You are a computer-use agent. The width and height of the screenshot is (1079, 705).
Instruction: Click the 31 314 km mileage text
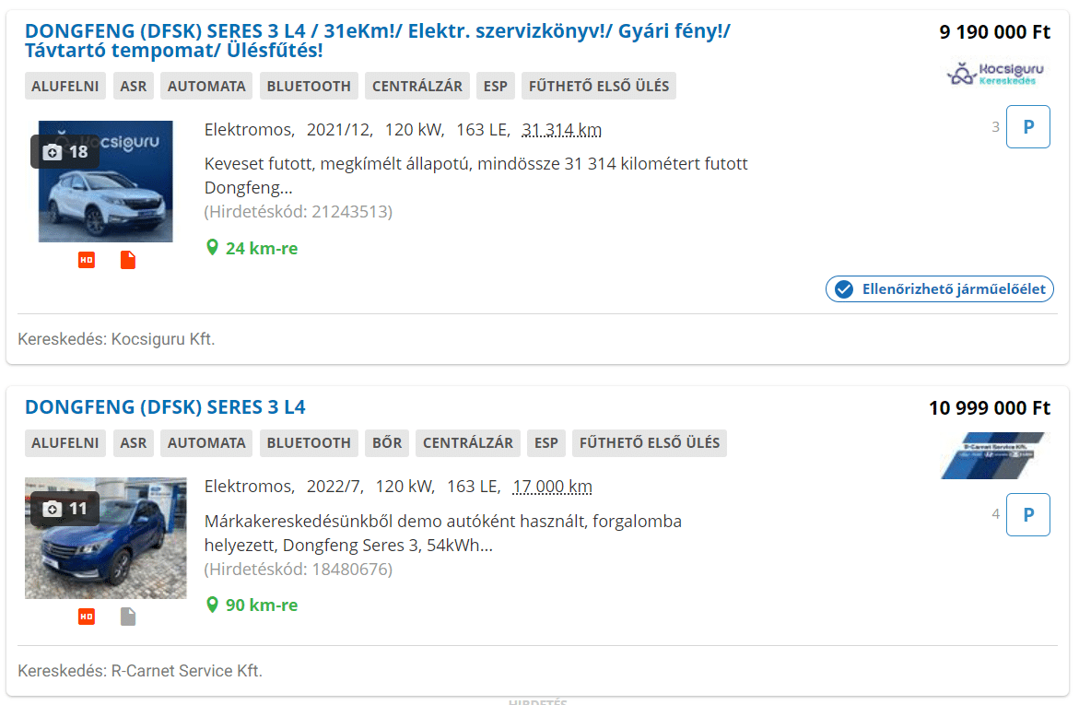point(561,130)
